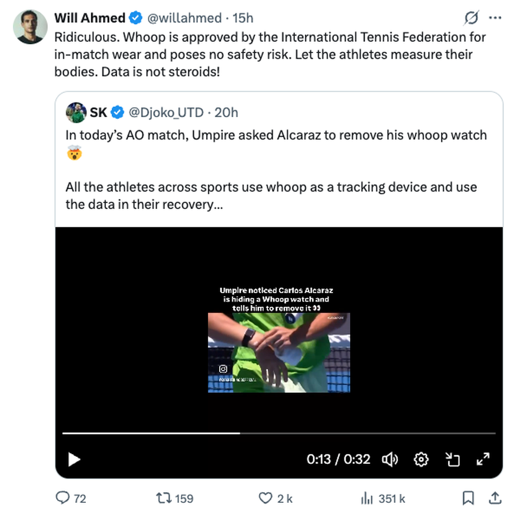514x514 pixels.
Task: Open video settings gear
Action: (x=422, y=459)
